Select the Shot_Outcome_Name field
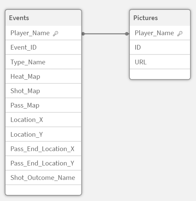This screenshot has width=196, height=201. tap(43, 178)
